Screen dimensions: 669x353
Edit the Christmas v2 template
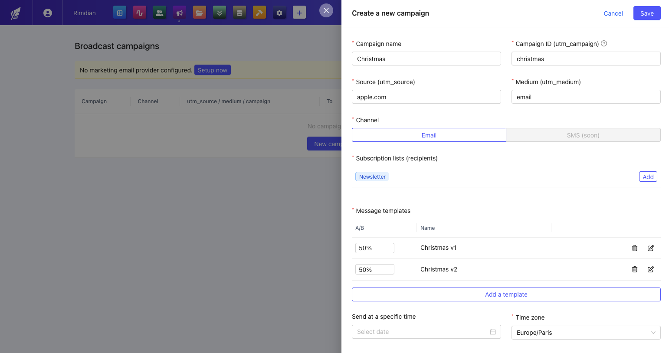tap(651, 269)
